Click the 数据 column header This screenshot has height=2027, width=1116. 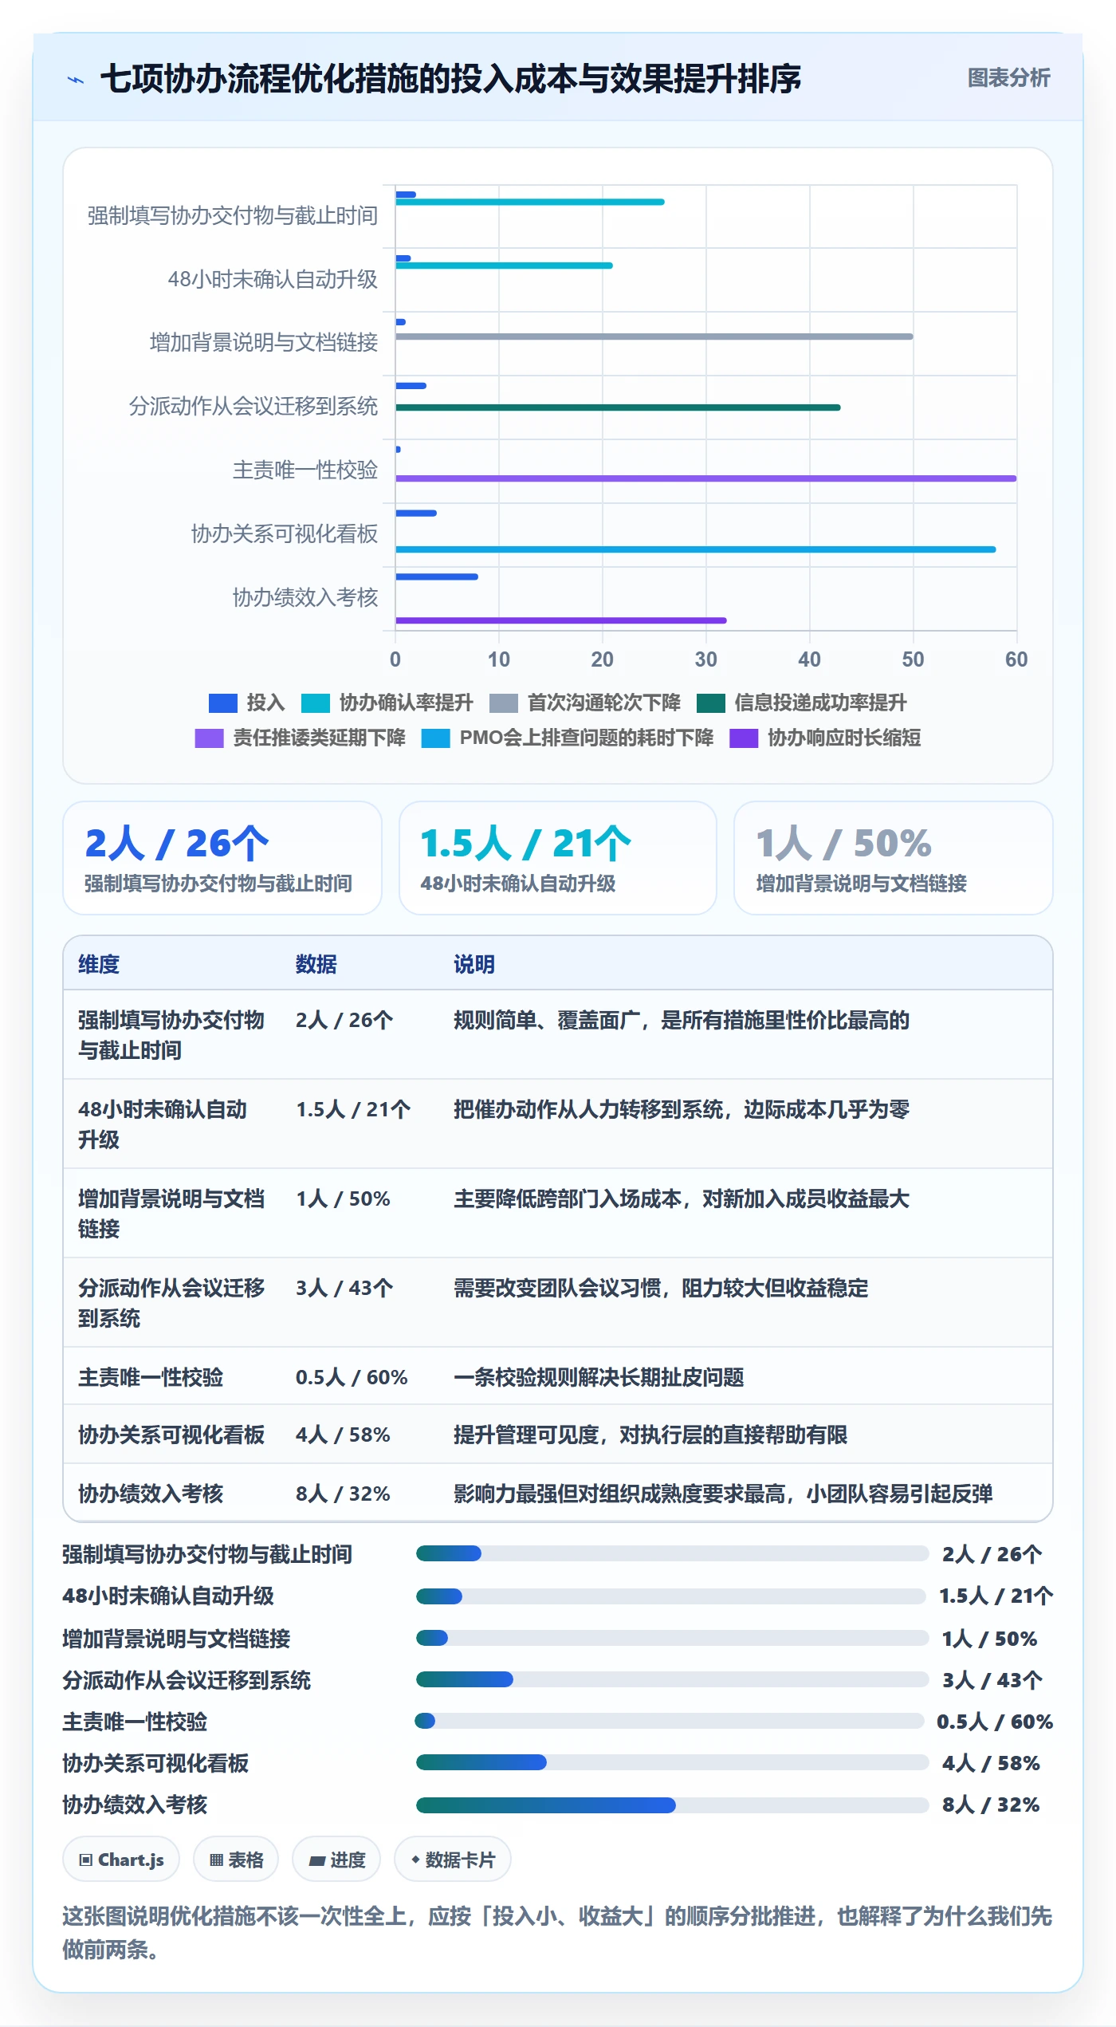tap(316, 964)
